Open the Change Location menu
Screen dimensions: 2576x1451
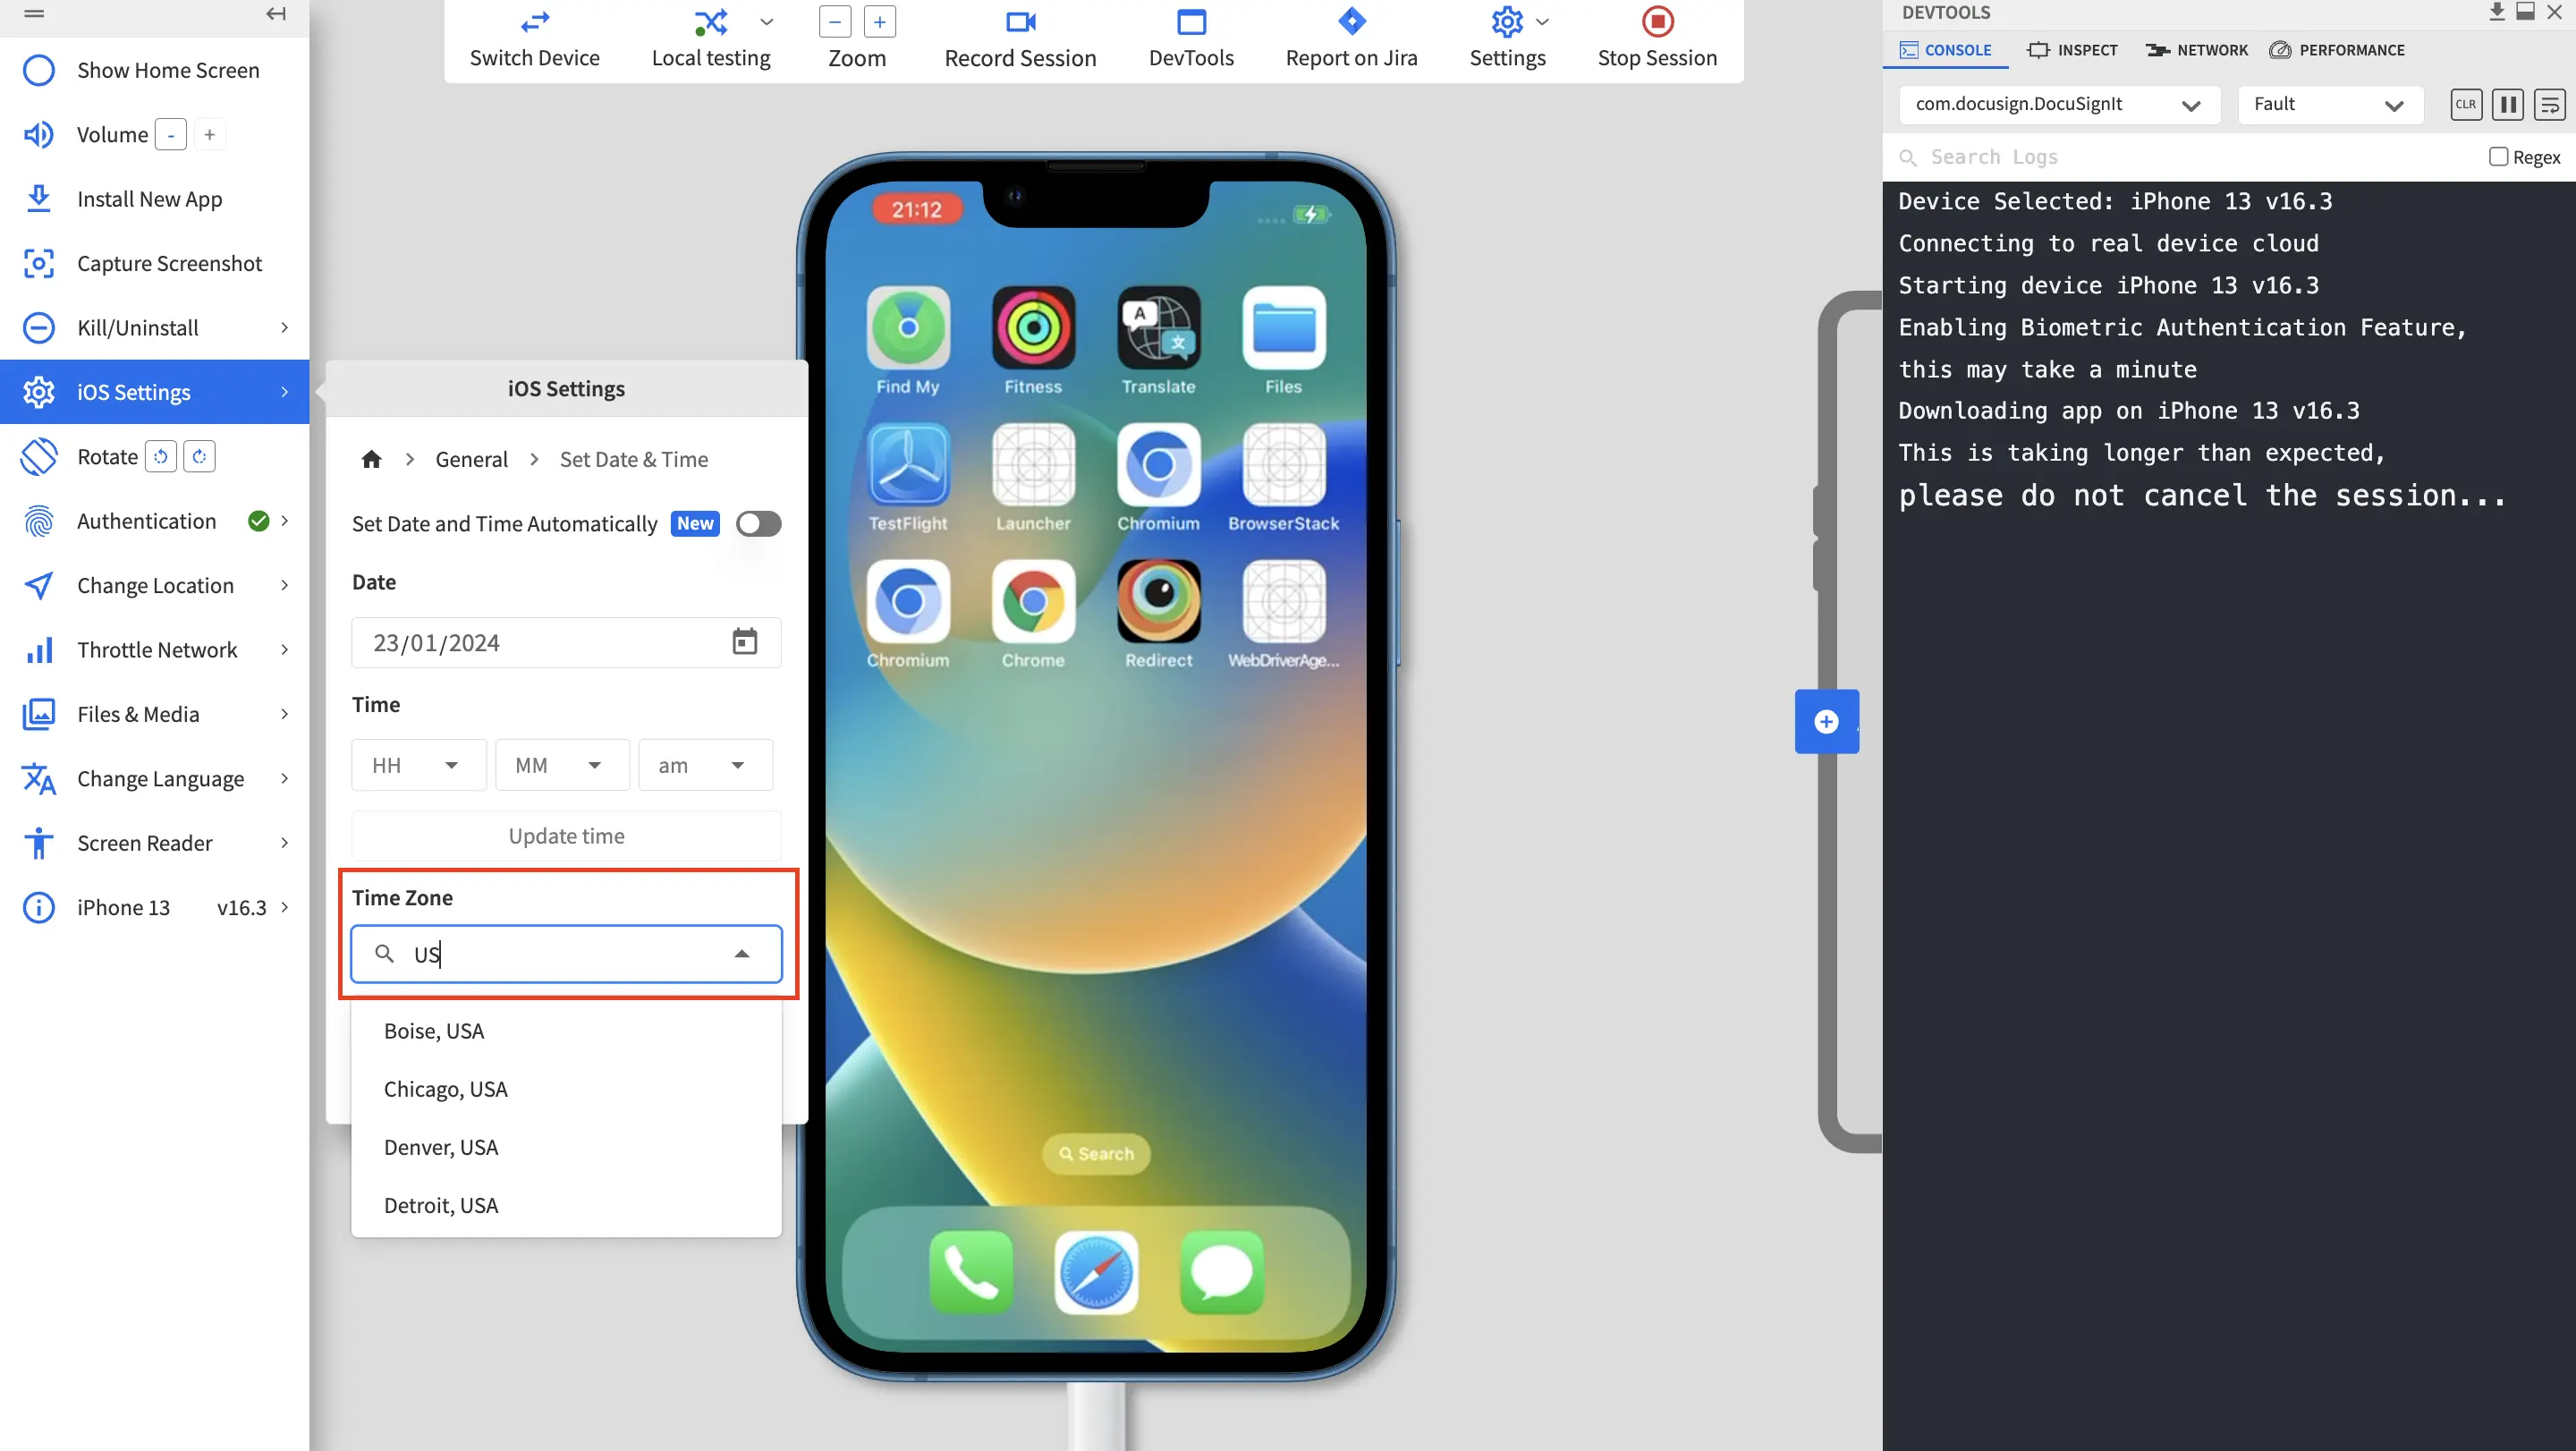point(155,585)
